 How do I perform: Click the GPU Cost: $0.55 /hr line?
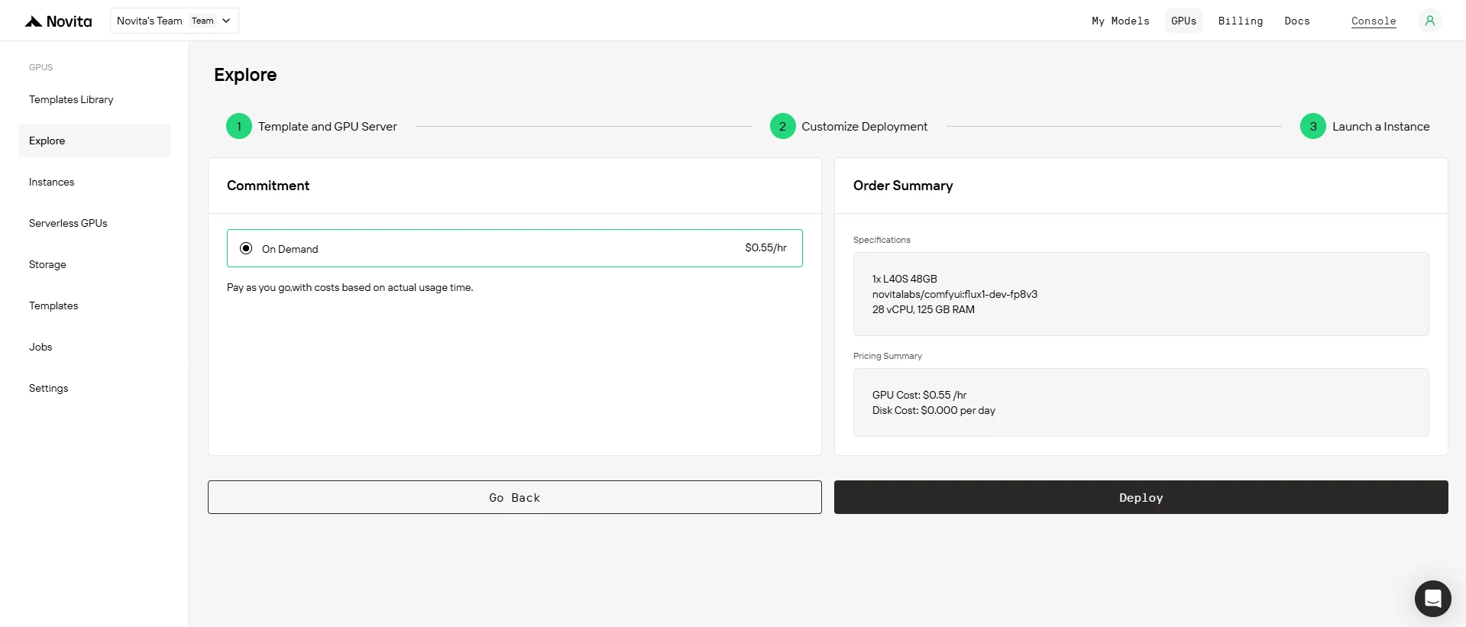pyautogui.click(x=919, y=395)
